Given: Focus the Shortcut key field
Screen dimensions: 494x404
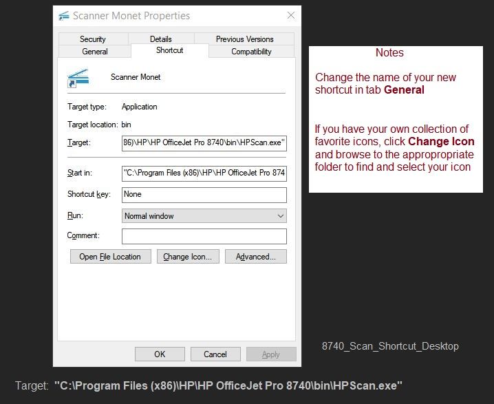Looking at the screenshot, I should click(204, 195).
